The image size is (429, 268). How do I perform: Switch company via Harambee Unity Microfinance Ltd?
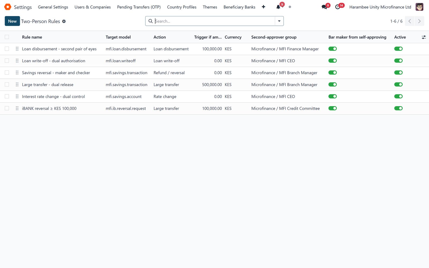point(380,7)
